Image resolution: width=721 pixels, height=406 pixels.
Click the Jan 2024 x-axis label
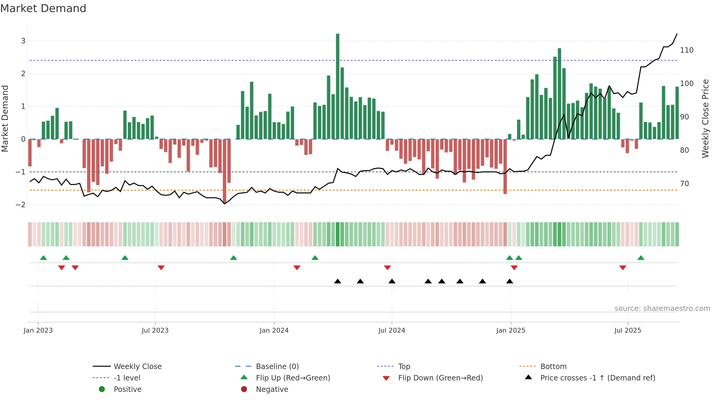click(274, 330)
